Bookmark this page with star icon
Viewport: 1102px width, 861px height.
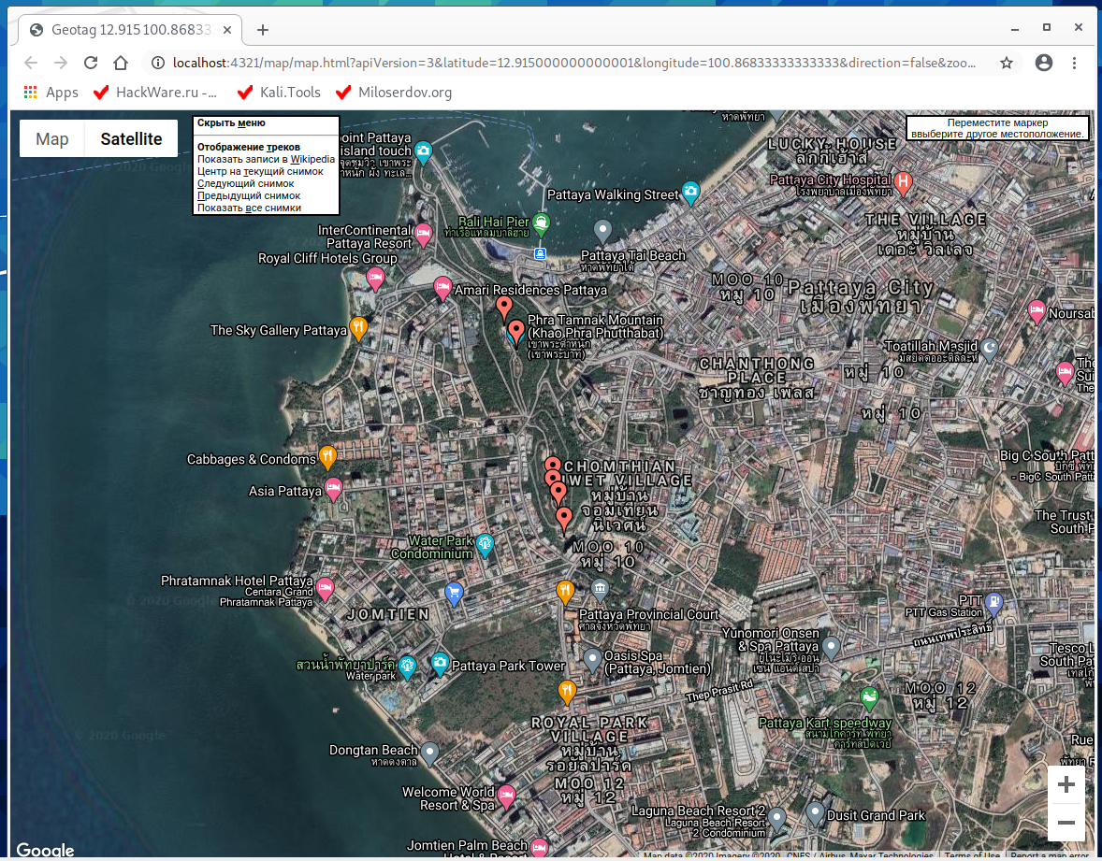[1007, 63]
